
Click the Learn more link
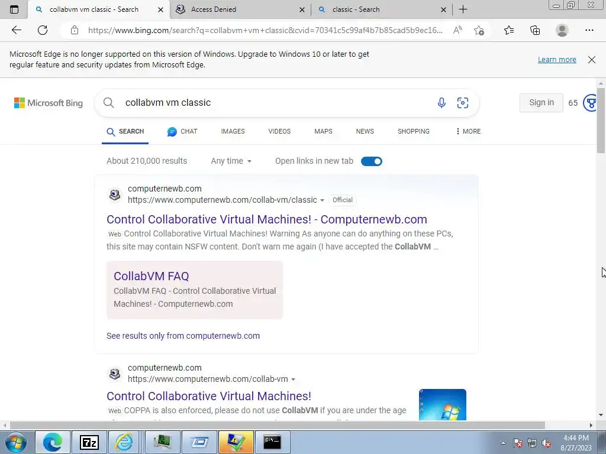[557, 60]
